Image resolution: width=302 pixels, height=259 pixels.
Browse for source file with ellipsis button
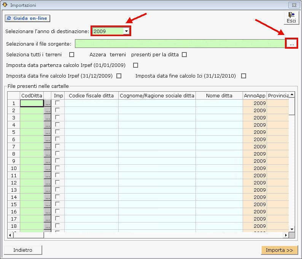click(x=291, y=44)
